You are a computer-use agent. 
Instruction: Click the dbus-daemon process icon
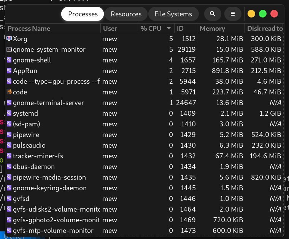[x=9, y=167]
